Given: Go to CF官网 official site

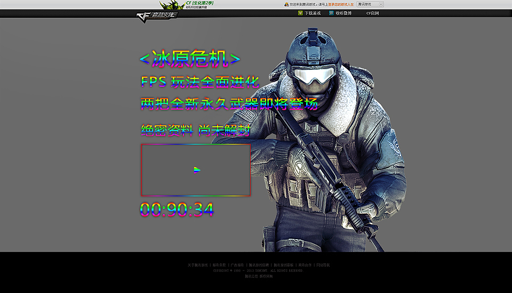Looking at the screenshot, I should (x=373, y=13).
